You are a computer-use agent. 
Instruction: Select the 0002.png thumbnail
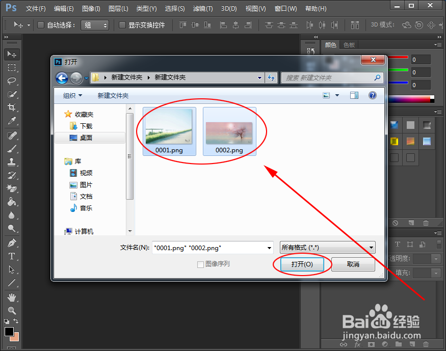coord(229,131)
